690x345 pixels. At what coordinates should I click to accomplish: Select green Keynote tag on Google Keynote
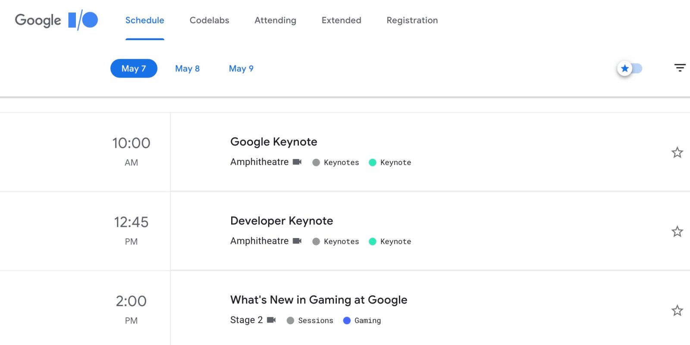pyautogui.click(x=390, y=163)
